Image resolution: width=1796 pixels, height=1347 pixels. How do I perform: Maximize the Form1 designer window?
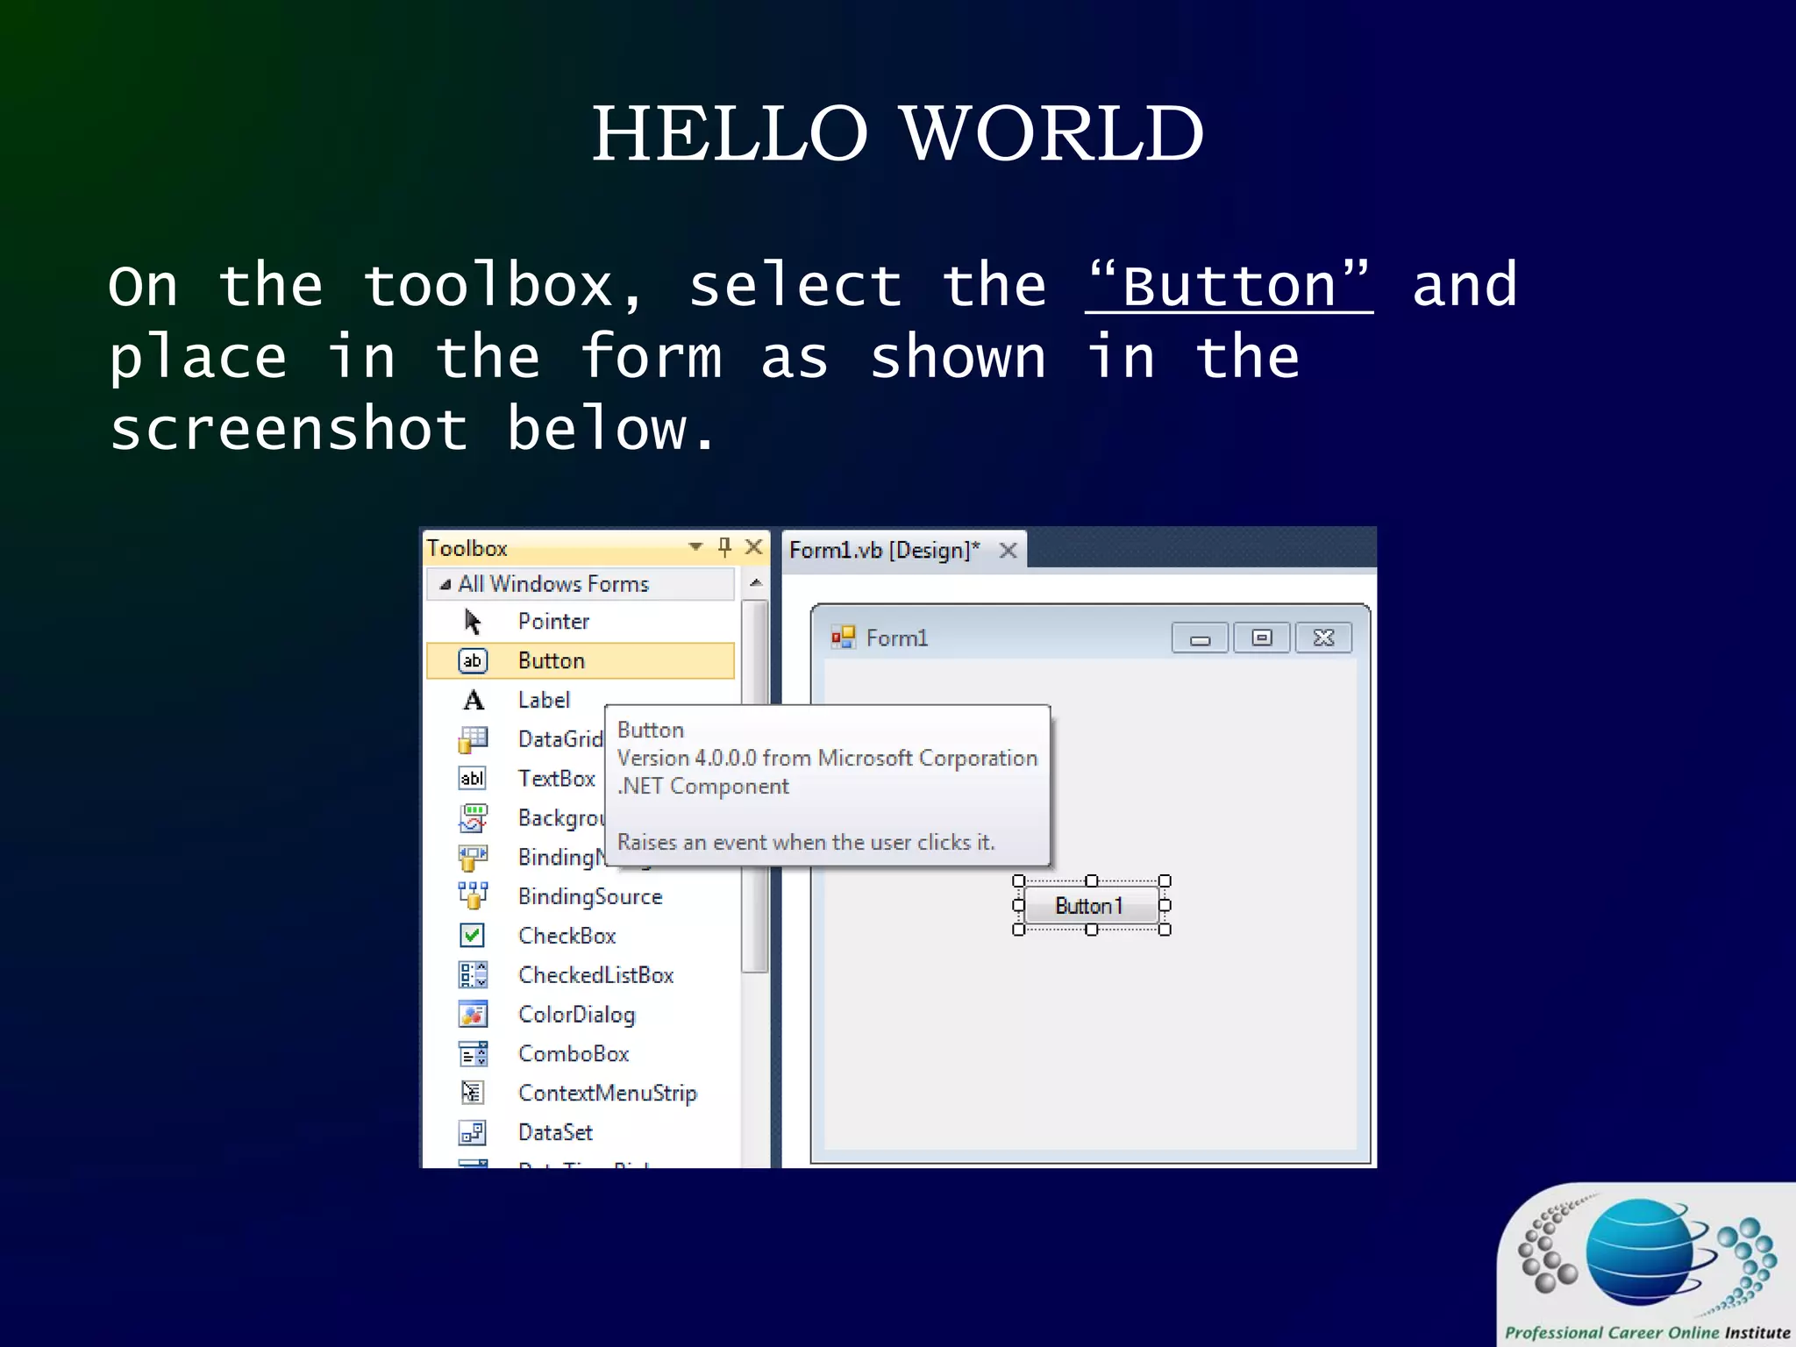point(1261,638)
